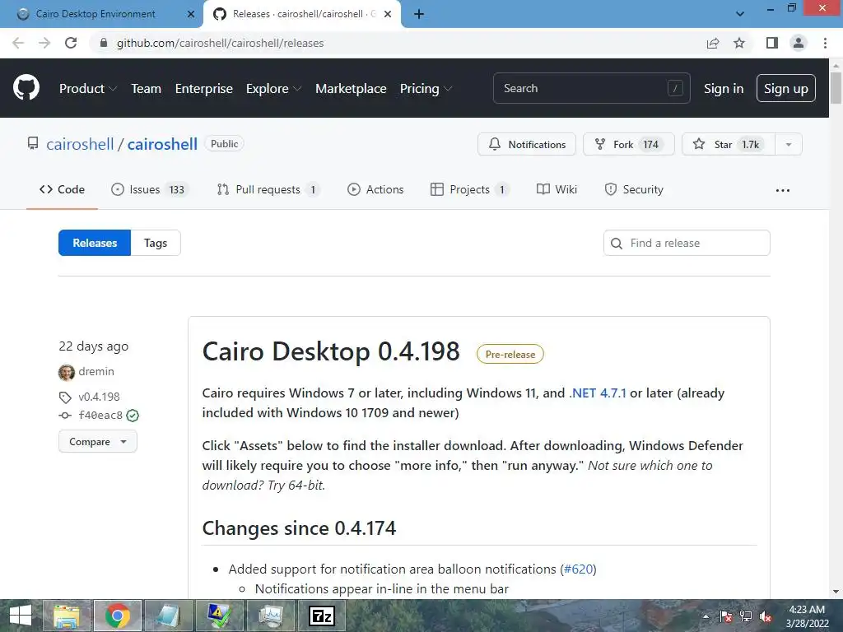Open the Team menu item

coord(147,89)
